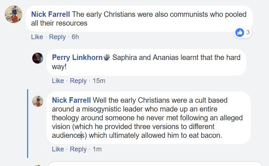The width and height of the screenshot is (269, 166).
Task: Click the hand badge beside Perry Linkhorn
Action: pos(107,57)
